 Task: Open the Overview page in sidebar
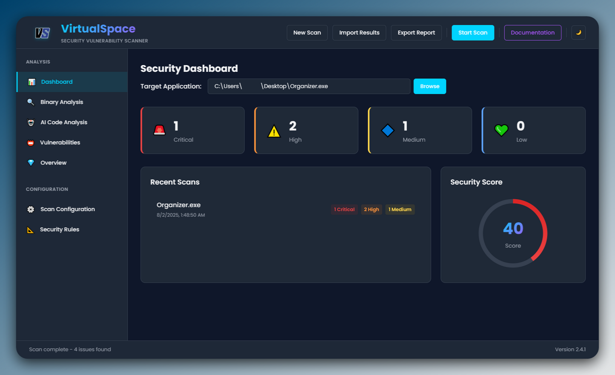53,163
